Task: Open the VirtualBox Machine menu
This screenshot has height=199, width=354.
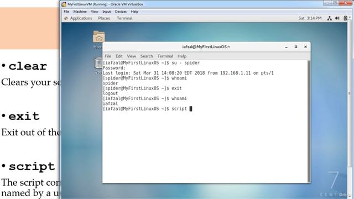Action: (x=80, y=12)
